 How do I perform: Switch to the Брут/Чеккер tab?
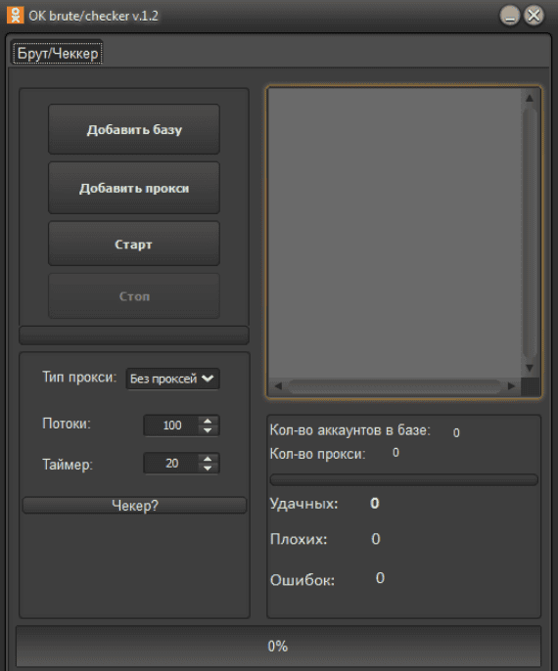(58, 54)
